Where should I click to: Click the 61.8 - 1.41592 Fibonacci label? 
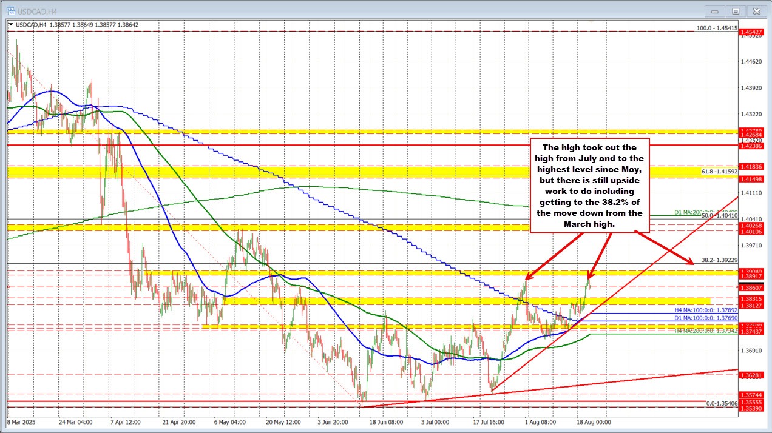(719, 172)
